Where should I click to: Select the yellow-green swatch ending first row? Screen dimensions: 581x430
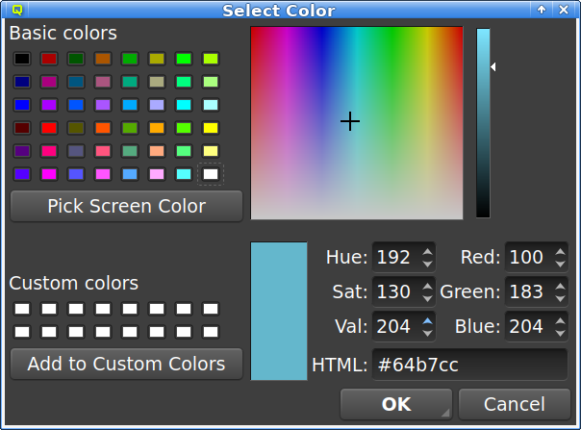point(211,59)
